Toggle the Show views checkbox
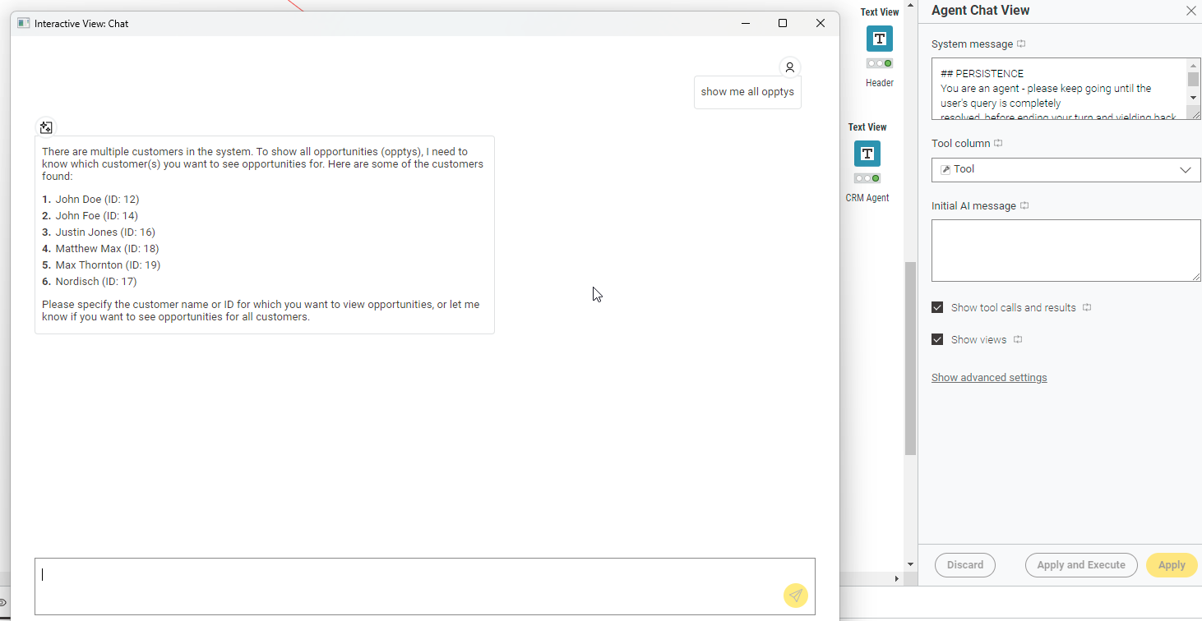This screenshot has height=621, width=1202. coord(937,339)
